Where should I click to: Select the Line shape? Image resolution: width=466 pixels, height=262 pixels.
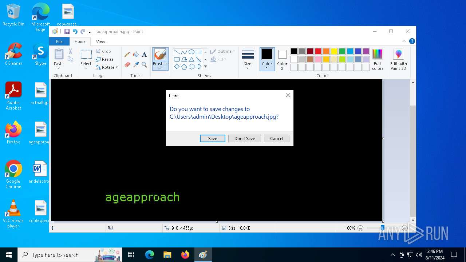177,52
